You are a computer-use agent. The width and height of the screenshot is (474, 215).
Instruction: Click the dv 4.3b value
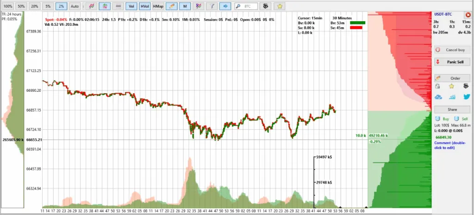point(465,32)
